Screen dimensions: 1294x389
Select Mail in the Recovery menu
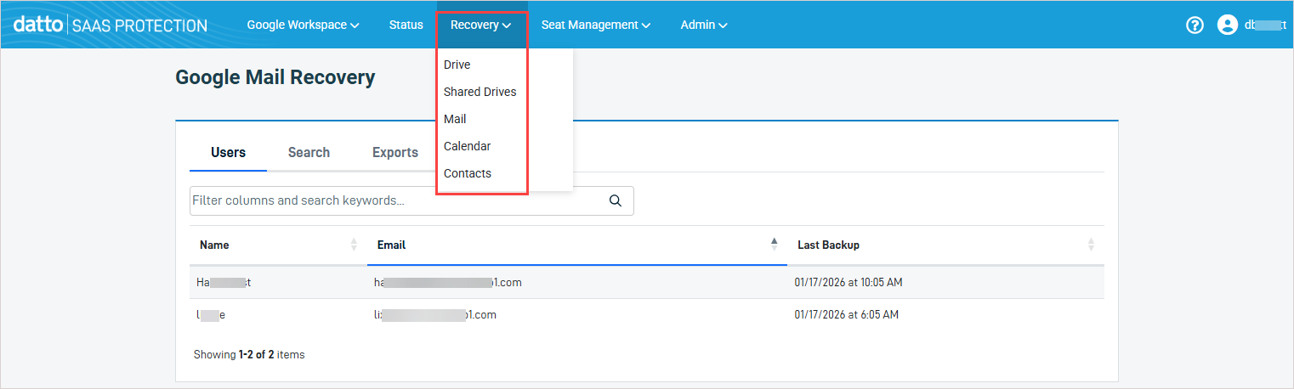coord(455,119)
